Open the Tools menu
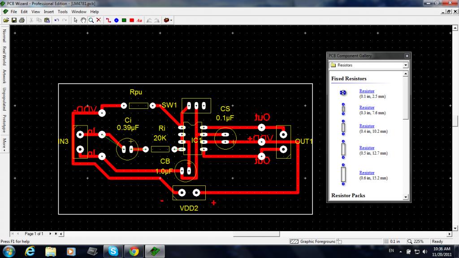Viewport: 459px width, 258px height. (x=63, y=11)
